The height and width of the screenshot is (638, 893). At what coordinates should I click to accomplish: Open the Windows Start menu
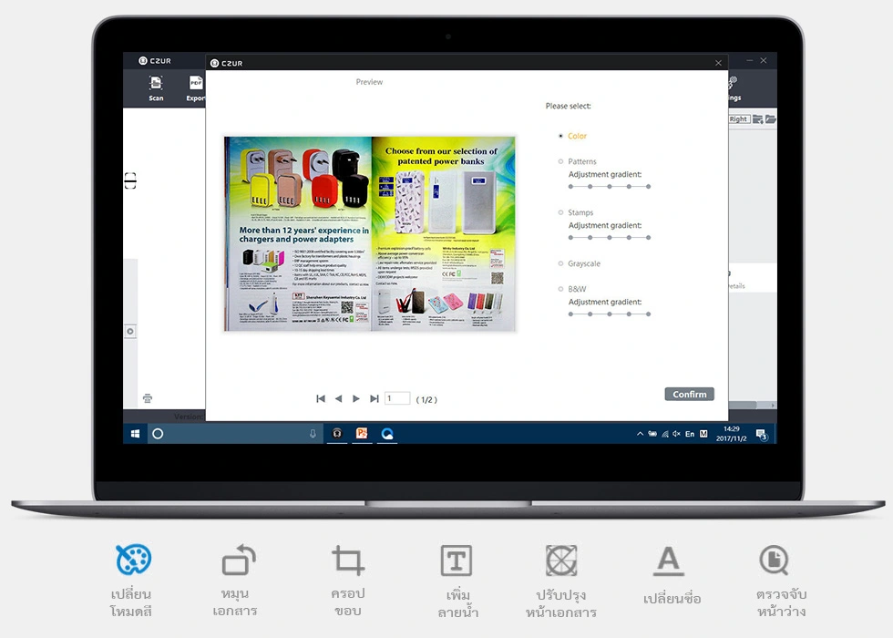coord(135,434)
